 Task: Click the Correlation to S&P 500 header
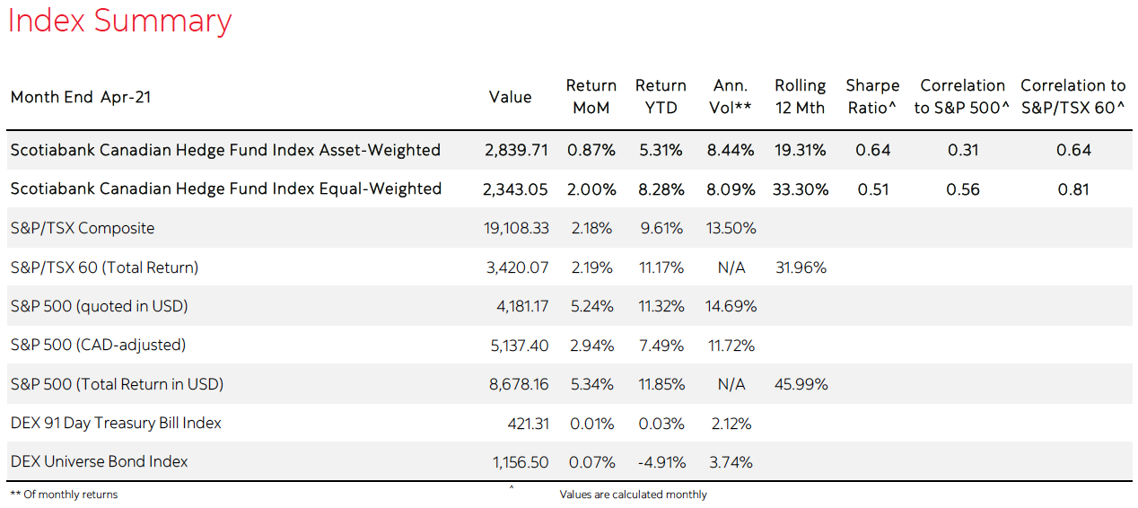click(x=962, y=96)
